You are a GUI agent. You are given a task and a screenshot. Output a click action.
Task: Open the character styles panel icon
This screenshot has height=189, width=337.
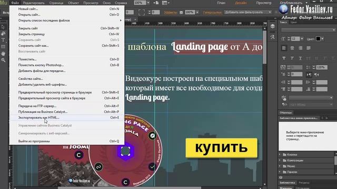pyautogui.click(x=273, y=37)
